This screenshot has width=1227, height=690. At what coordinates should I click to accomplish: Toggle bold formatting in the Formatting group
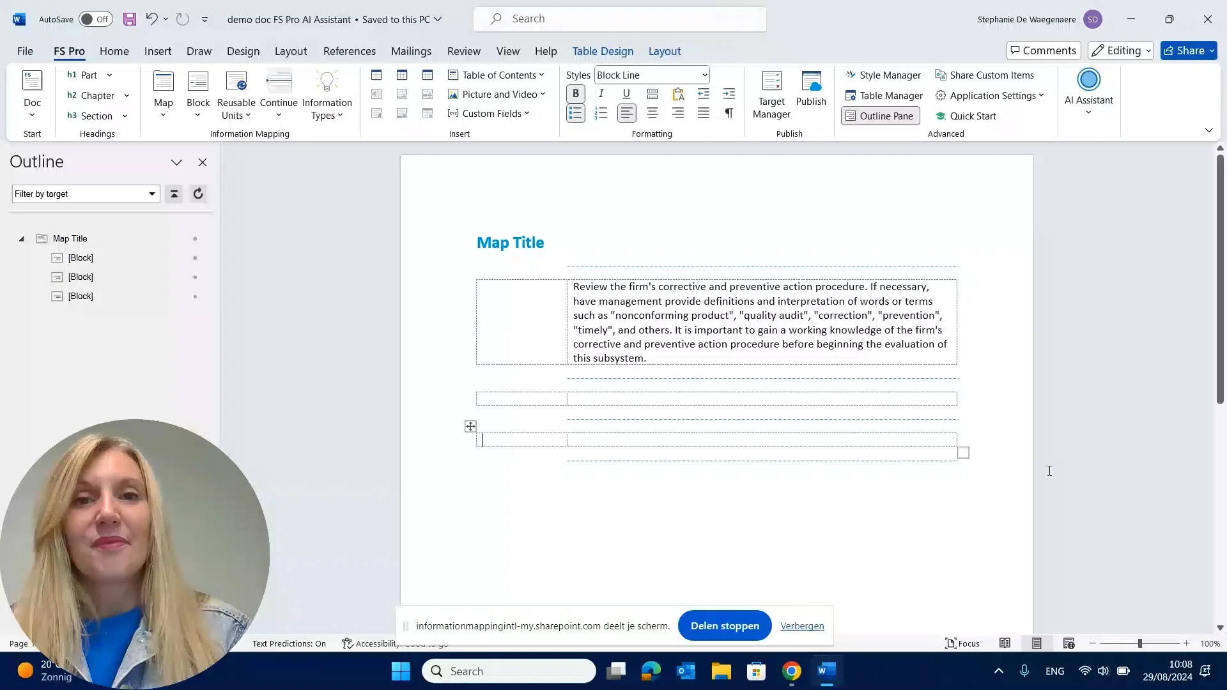point(575,93)
